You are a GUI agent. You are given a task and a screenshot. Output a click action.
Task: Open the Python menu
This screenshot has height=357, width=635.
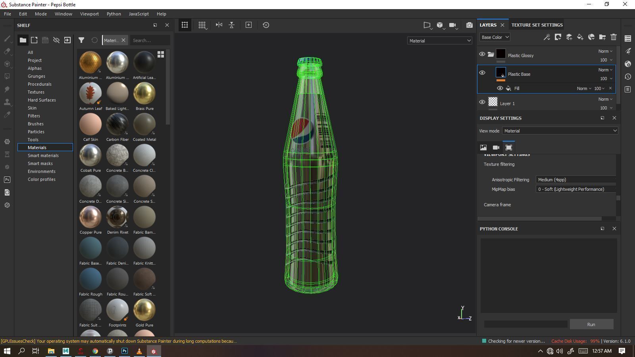point(114,14)
